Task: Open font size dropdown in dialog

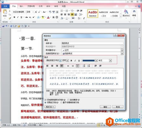Action: coord(67,60)
